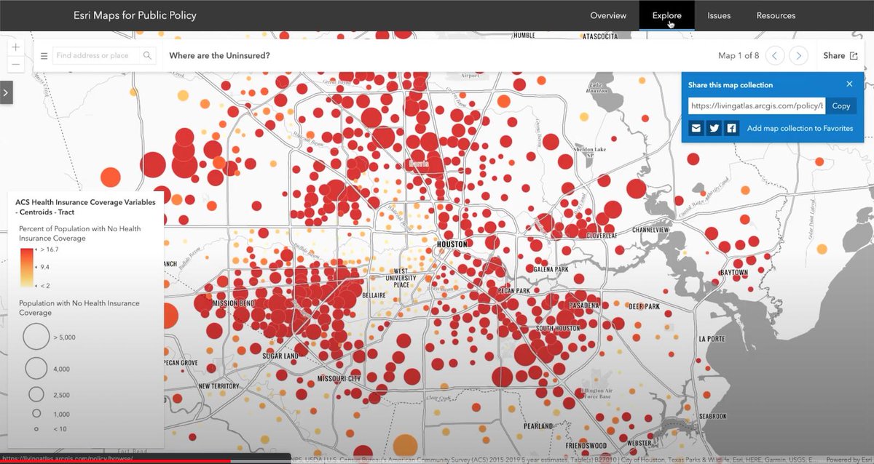Click the BAYTOWN label on map
The height and width of the screenshot is (464, 874).
734,272
